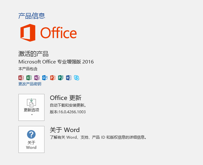This screenshot has width=203, height=165.
Task: Click the 激活的产品 heading
Action: [33, 54]
